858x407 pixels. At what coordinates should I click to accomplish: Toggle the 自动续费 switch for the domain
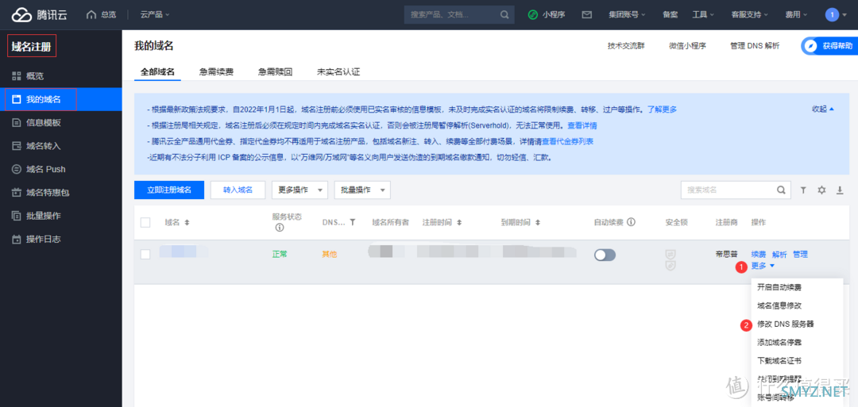click(x=605, y=255)
